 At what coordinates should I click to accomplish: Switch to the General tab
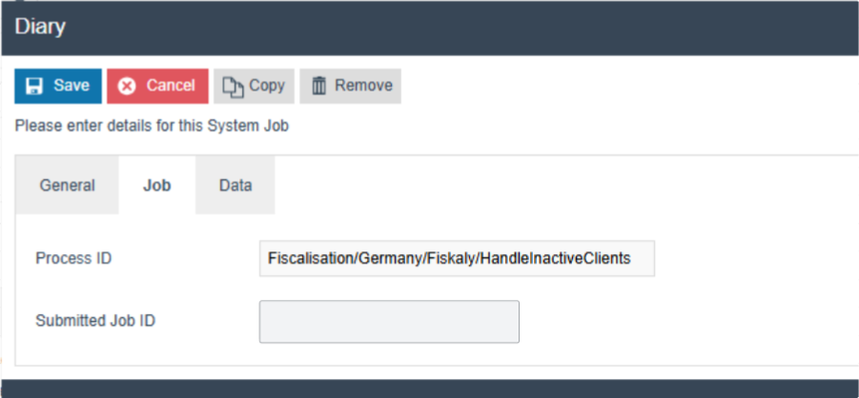pyautogui.click(x=67, y=186)
